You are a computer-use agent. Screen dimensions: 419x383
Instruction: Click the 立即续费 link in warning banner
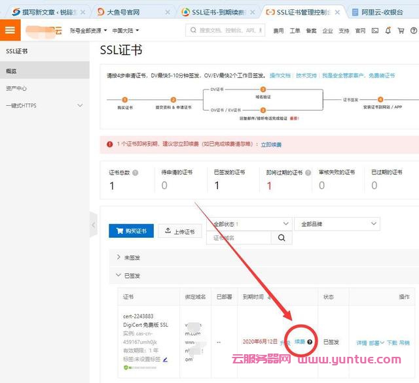pos(274,144)
